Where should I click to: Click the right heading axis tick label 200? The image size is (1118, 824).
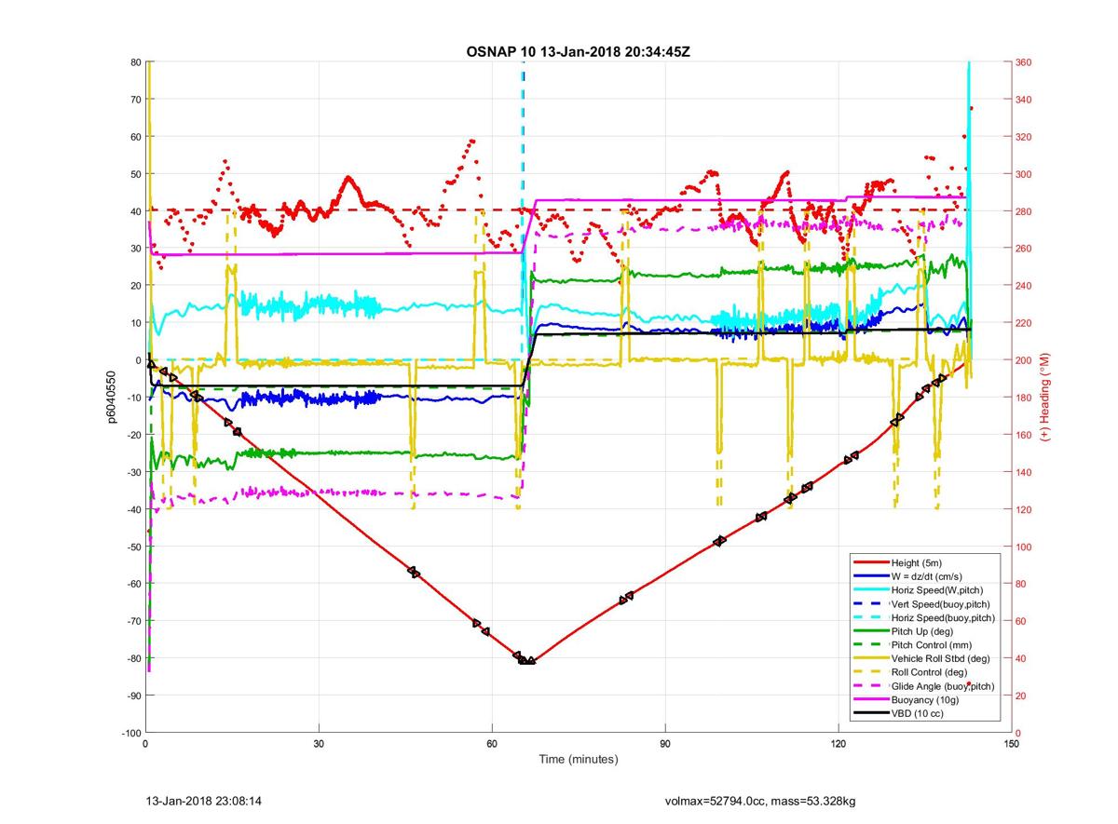(1025, 360)
